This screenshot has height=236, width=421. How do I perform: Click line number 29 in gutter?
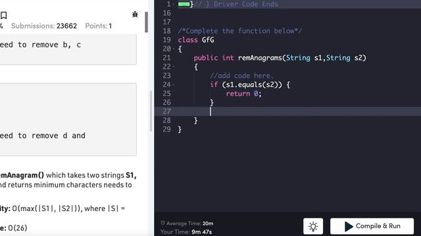click(x=166, y=130)
